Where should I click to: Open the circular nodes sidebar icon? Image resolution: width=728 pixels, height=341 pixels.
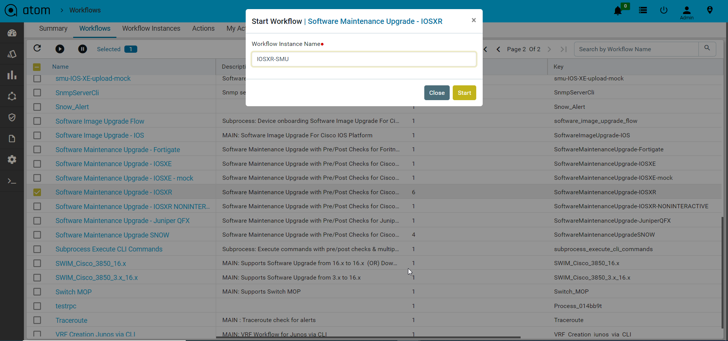click(x=12, y=96)
